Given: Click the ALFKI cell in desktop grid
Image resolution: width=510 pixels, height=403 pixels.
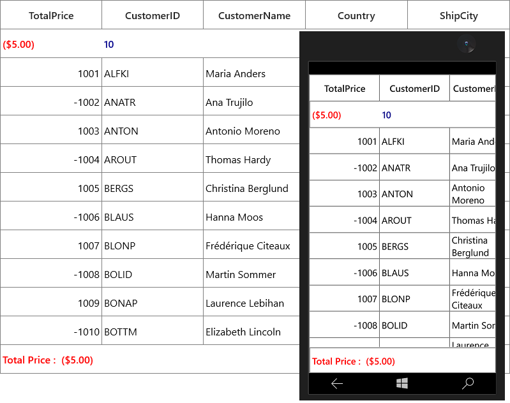Looking at the screenshot, I should click(153, 73).
